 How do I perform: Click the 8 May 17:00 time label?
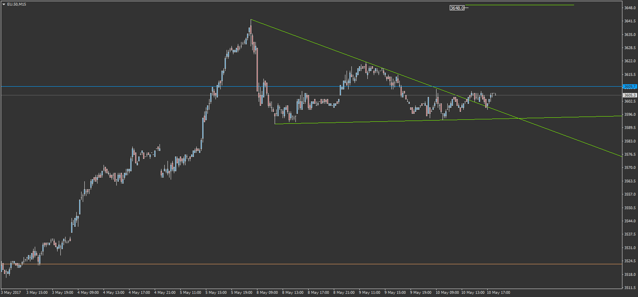click(318, 293)
